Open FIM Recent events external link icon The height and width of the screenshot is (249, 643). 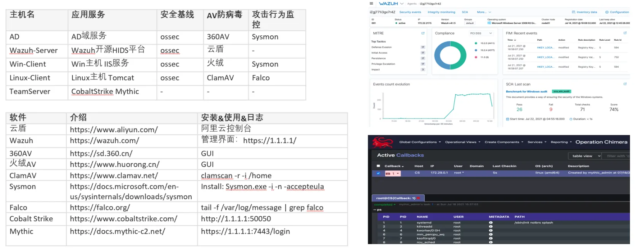click(x=625, y=33)
